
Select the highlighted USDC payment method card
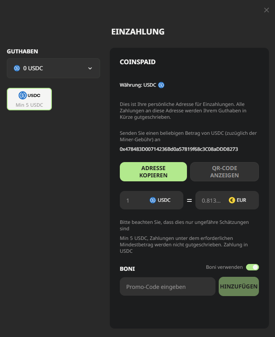click(29, 99)
